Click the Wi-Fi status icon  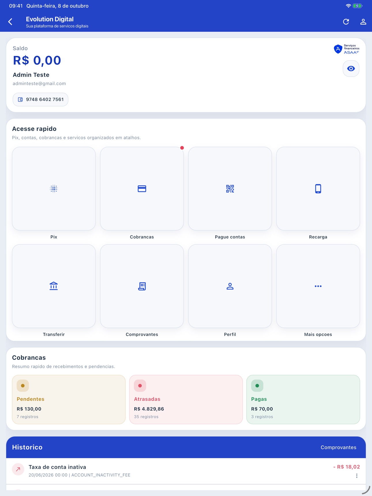[348, 6]
